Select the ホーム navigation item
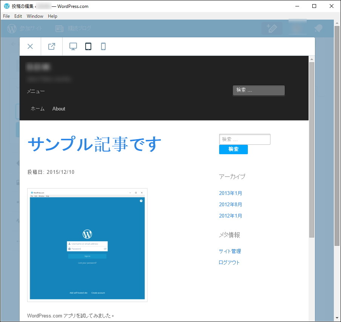This screenshot has height=322, width=341. pos(37,109)
